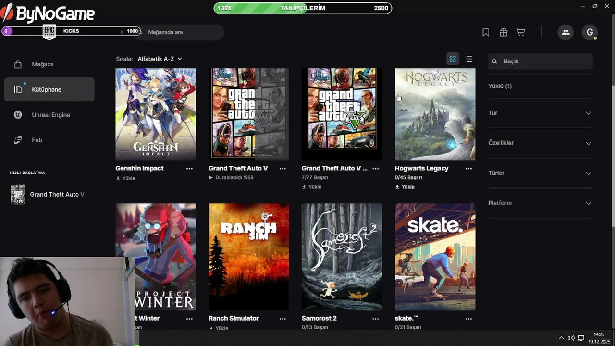Expand the Platform filter
The image size is (615, 346).
[x=540, y=203]
